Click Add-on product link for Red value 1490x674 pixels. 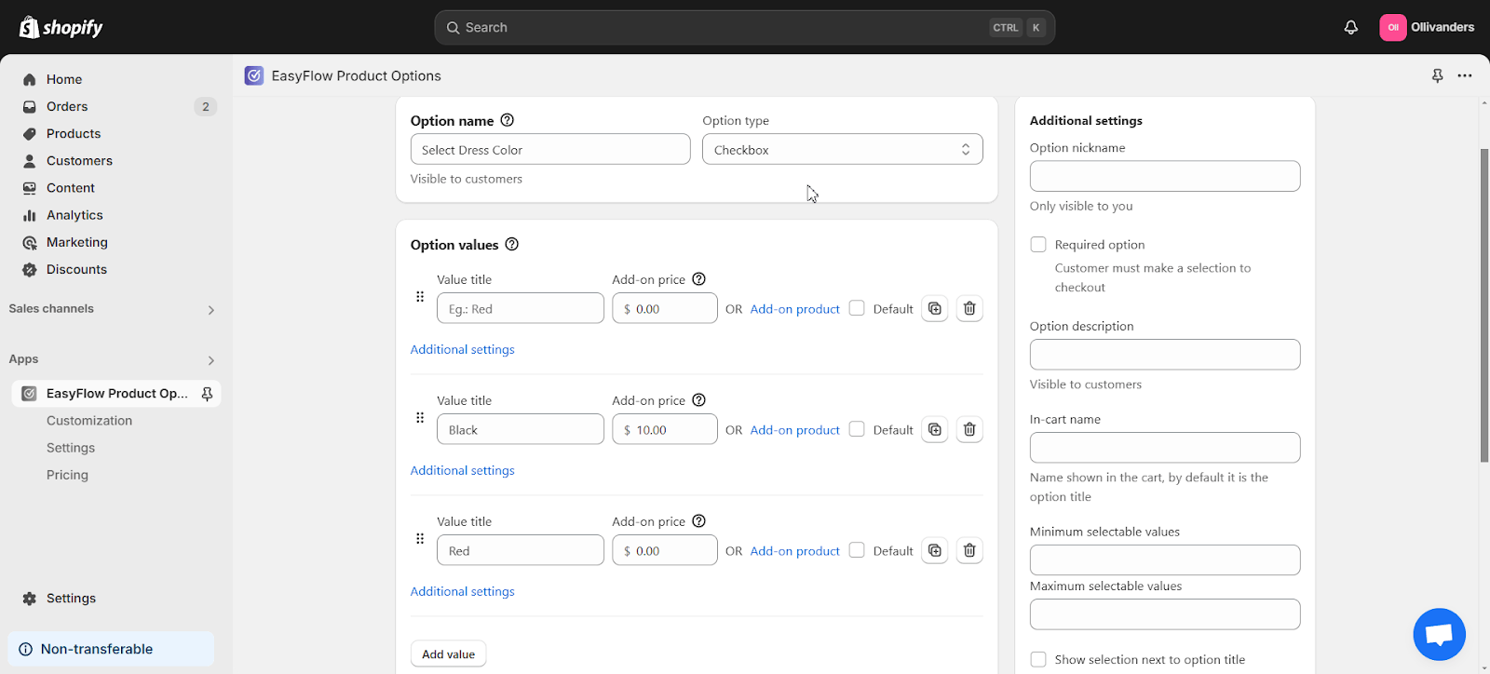point(794,551)
